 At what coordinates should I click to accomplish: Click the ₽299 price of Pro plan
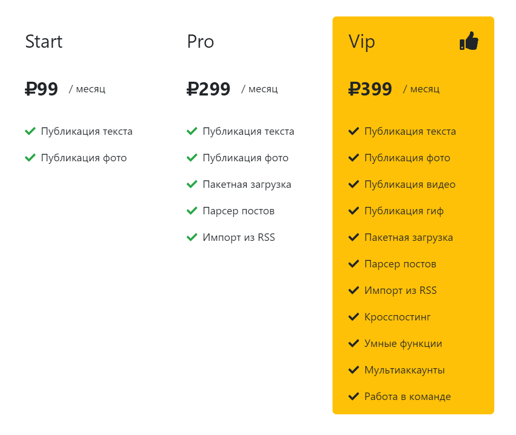[208, 89]
